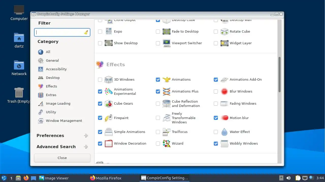Open the Wobbly Windows plugin icon
Screen dimensions: 325x182
click(224, 144)
